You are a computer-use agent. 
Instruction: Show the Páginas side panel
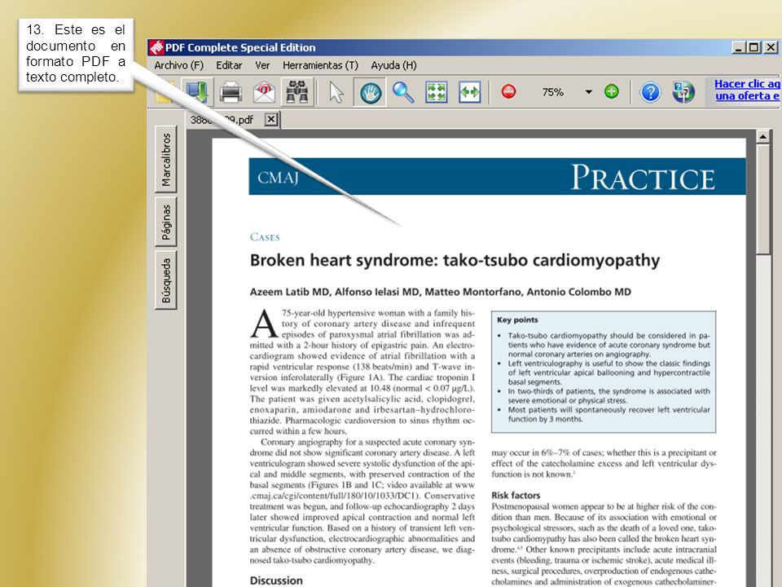click(166, 222)
